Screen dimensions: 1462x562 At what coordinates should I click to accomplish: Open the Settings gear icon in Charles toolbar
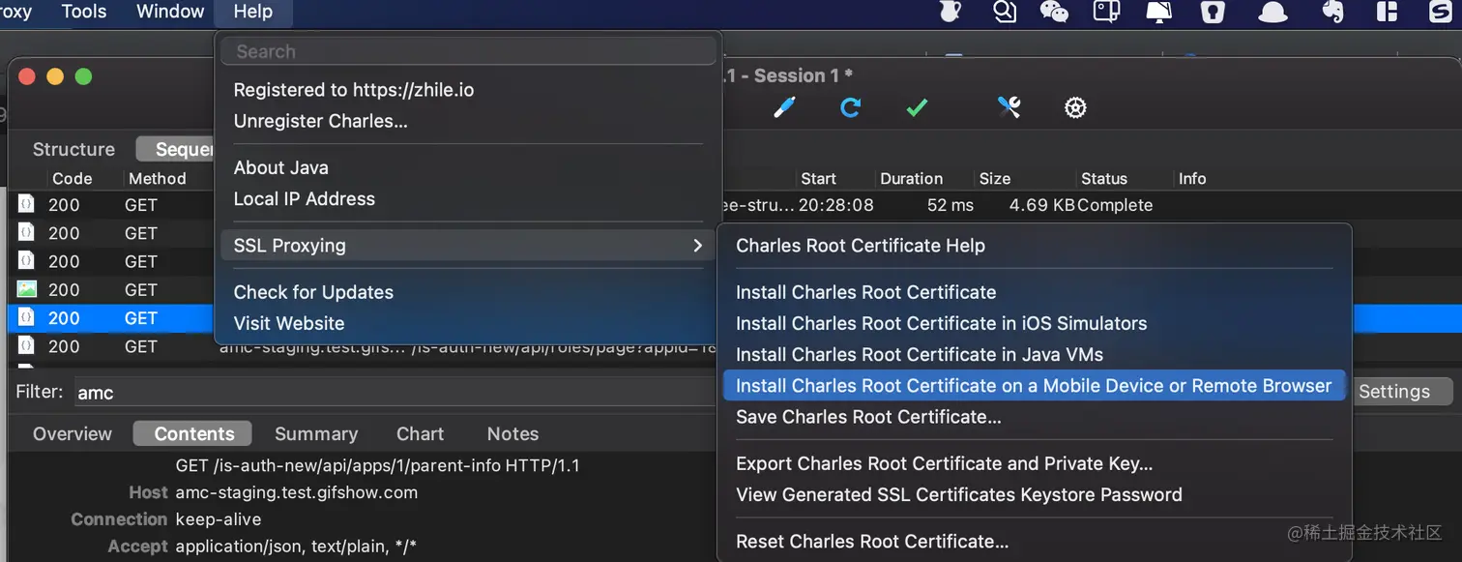click(x=1075, y=107)
